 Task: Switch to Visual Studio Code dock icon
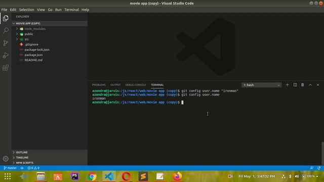[x=109, y=176]
